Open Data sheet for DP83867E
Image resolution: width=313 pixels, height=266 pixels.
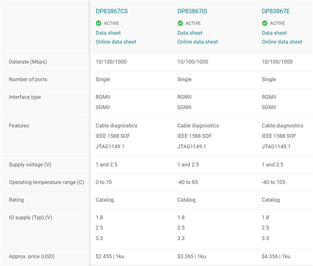coord(274,33)
